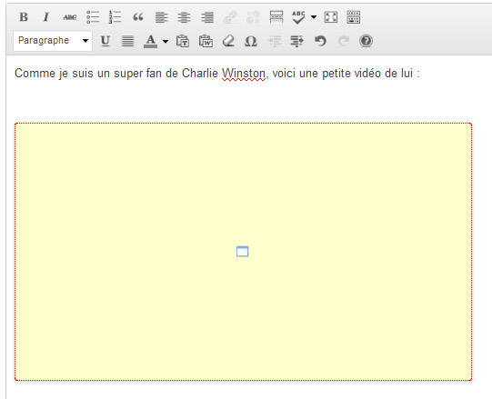Toggle italic formatting
Viewport: 492px width, 399px height.
coord(46,17)
